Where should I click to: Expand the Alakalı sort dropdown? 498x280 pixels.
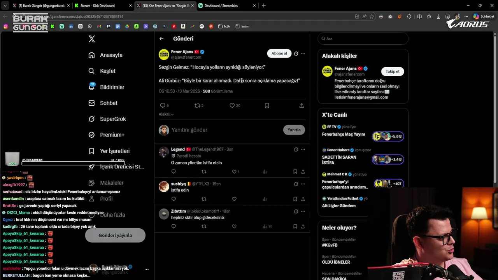tap(166, 114)
